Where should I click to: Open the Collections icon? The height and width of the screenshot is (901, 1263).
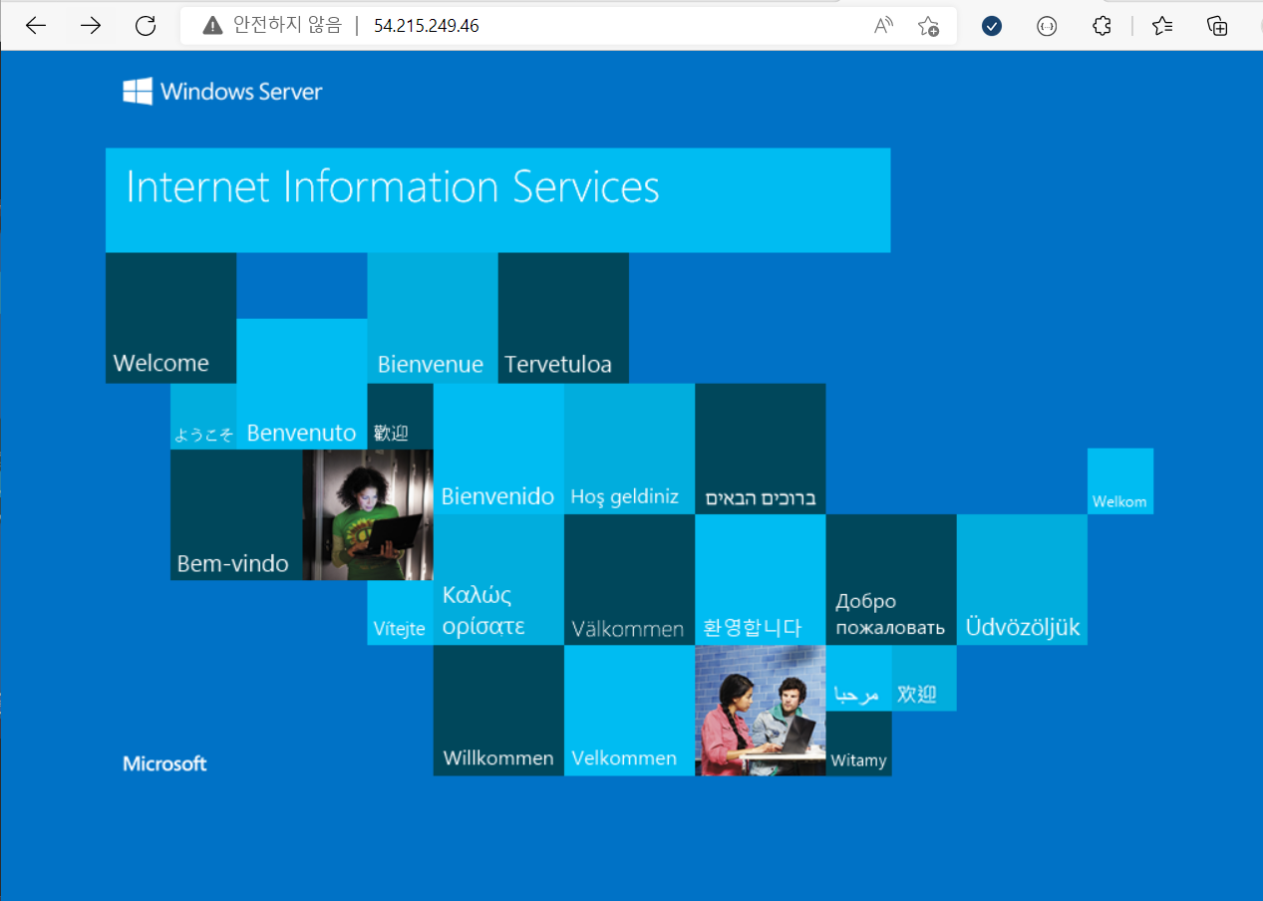(1217, 26)
